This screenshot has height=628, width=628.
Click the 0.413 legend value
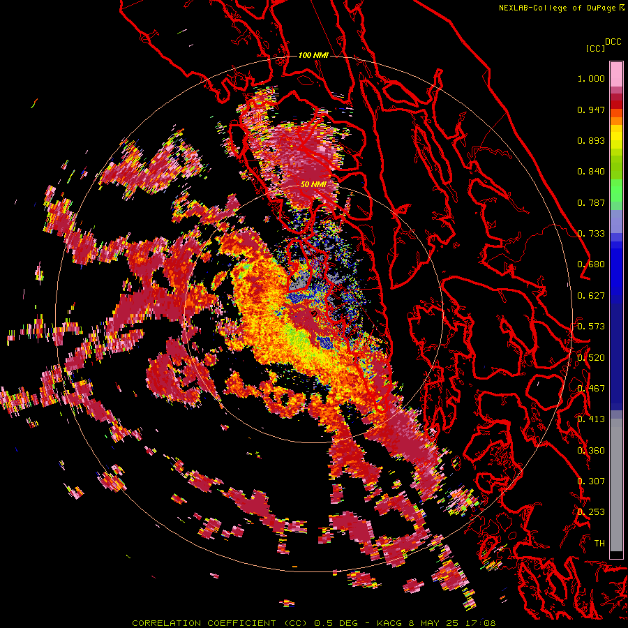click(591, 419)
